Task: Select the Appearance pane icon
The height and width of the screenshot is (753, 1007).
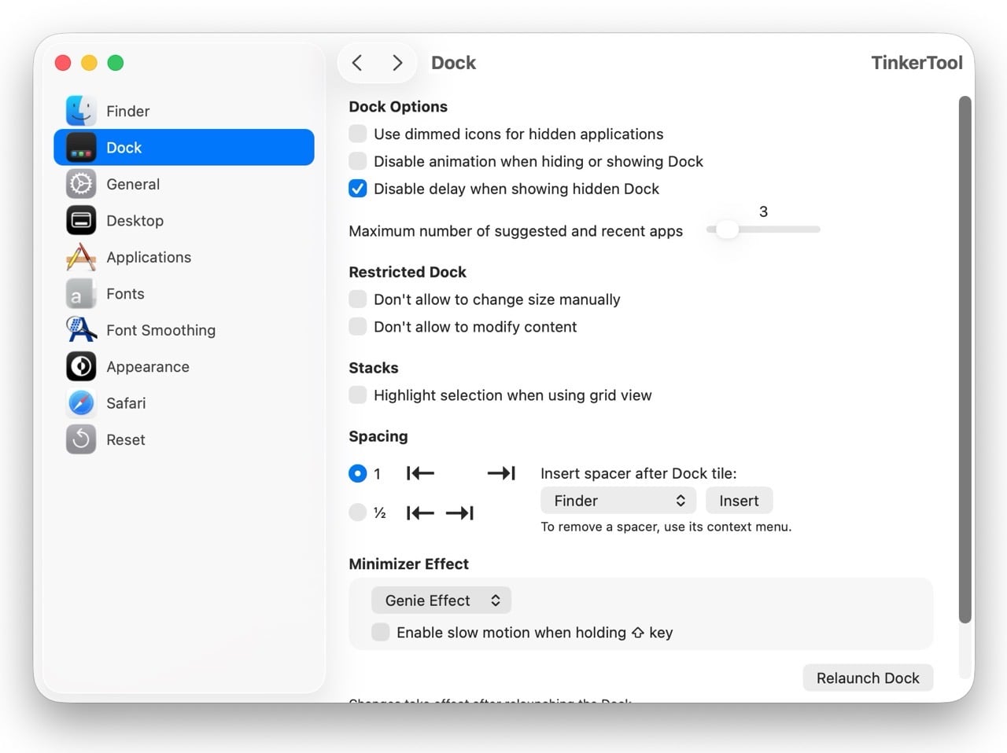Action: click(x=81, y=366)
